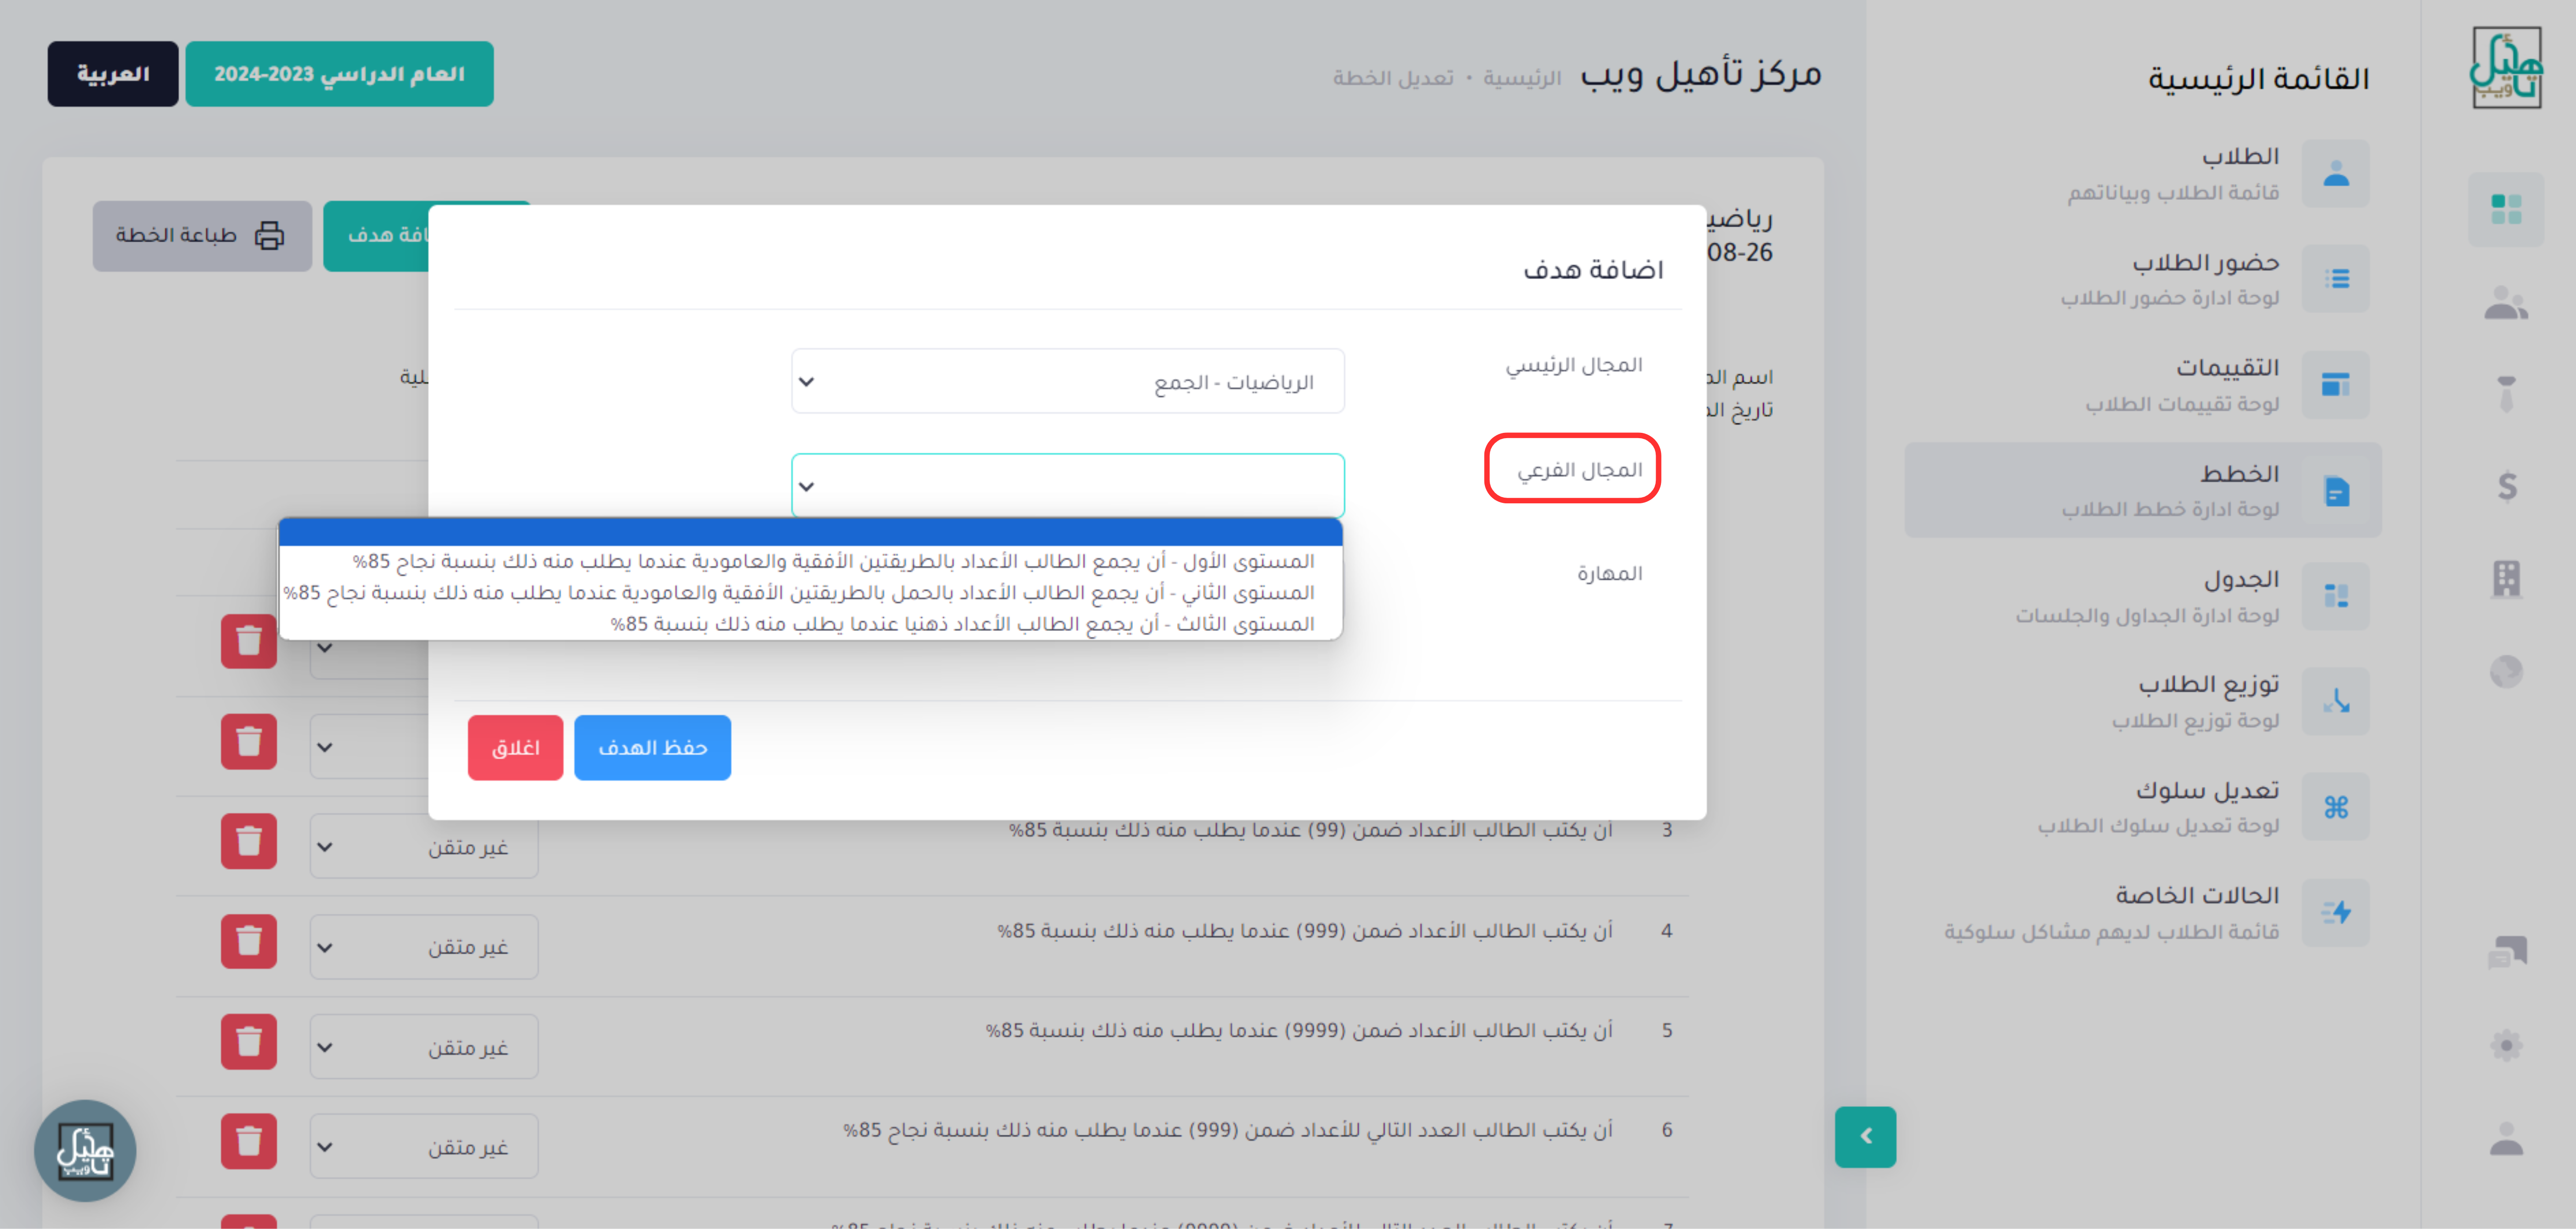Click the توزيع الطلاب arrow icon

point(2335,701)
